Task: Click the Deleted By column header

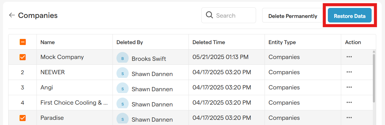Action: click(130, 42)
